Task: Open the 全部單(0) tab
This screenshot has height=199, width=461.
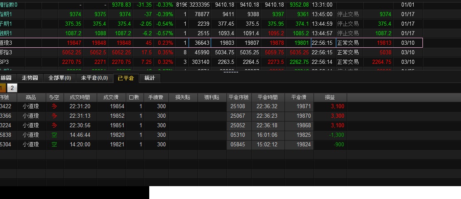Action: tap(60, 78)
